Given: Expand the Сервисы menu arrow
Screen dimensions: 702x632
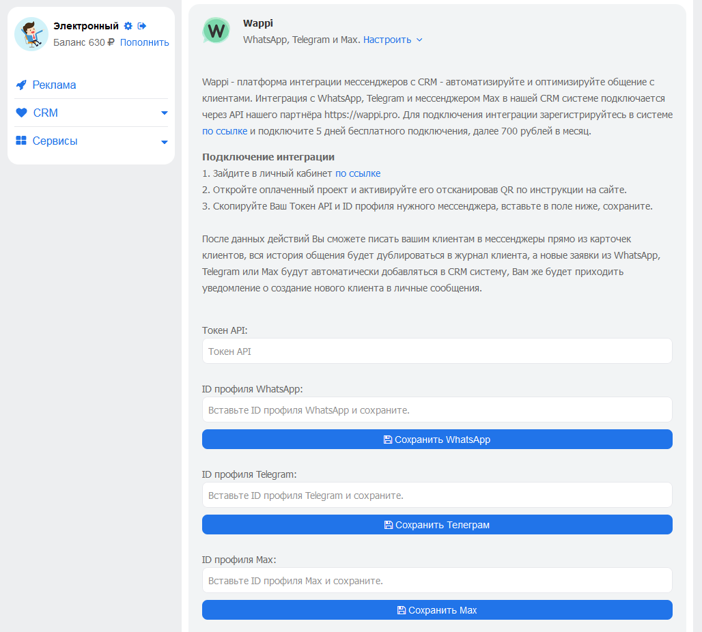Looking at the screenshot, I should pyautogui.click(x=164, y=142).
